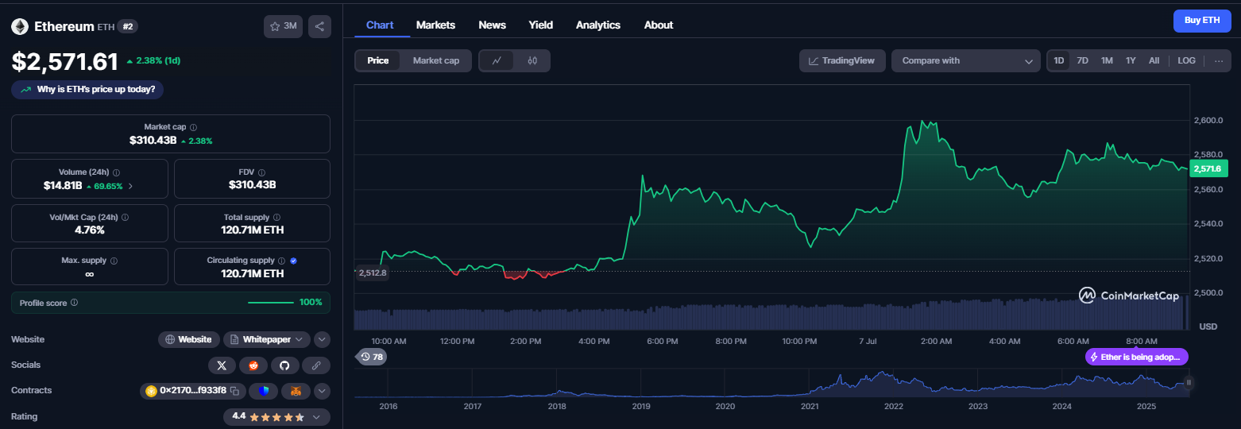
Task: Click the 2,512.8 opening price label
Action: click(372, 272)
